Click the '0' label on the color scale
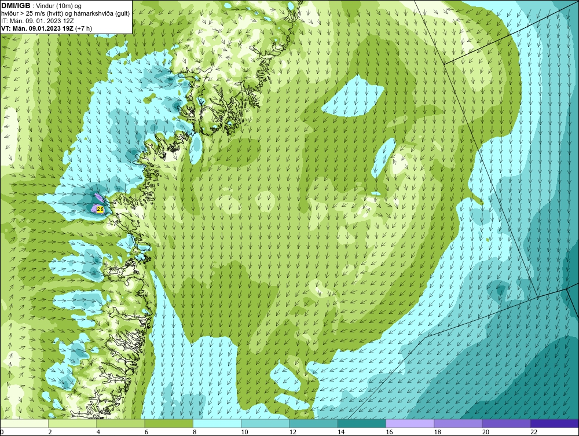This screenshot has height=436, width=579. tap(2, 433)
